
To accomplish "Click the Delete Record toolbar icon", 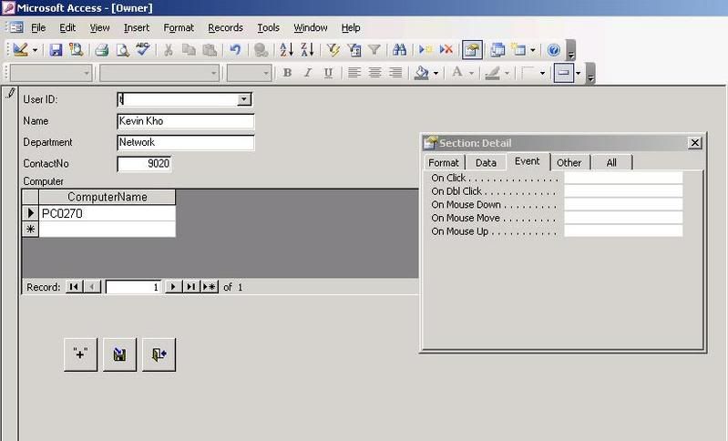I will pyautogui.click(x=446, y=50).
